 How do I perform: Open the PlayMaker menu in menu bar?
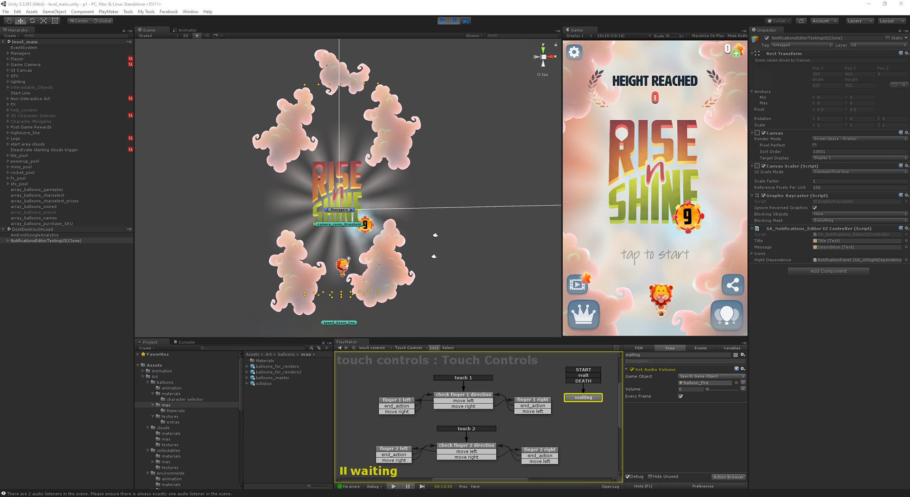(x=109, y=11)
